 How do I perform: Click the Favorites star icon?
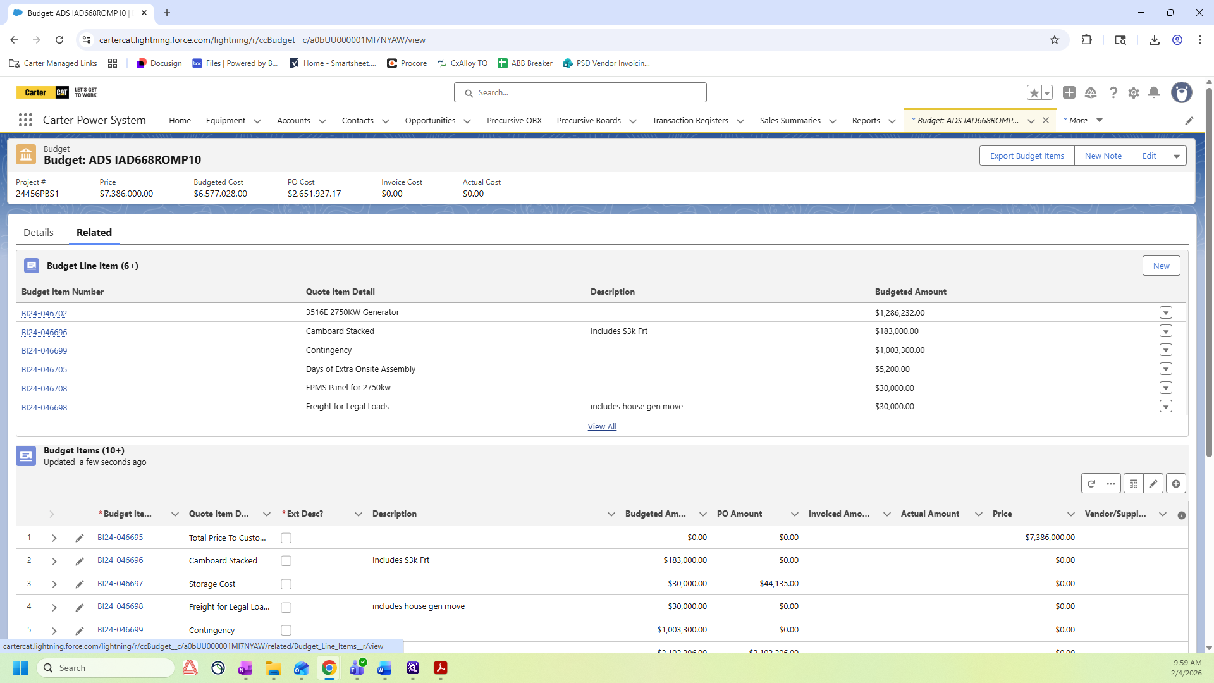pyautogui.click(x=1034, y=93)
